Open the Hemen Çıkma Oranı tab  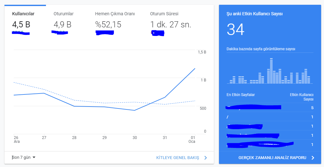click(x=115, y=23)
